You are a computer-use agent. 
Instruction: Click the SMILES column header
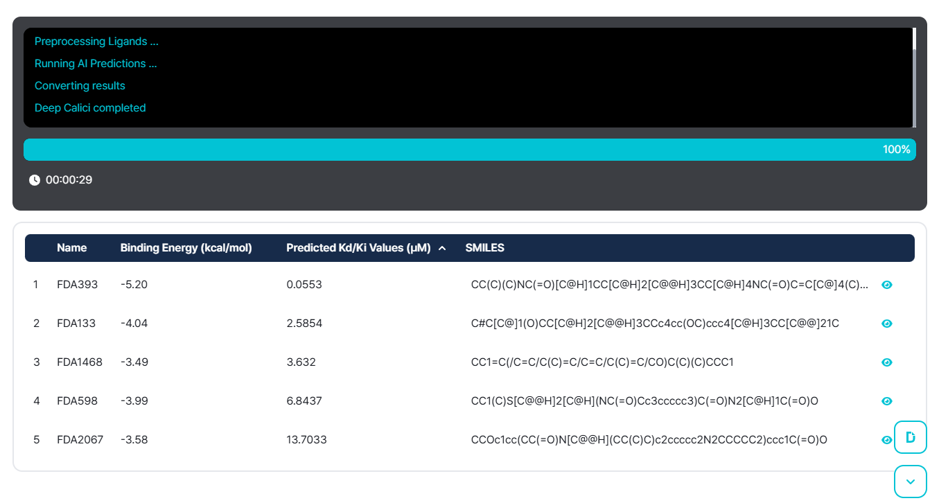pyautogui.click(x=484, y=248)
